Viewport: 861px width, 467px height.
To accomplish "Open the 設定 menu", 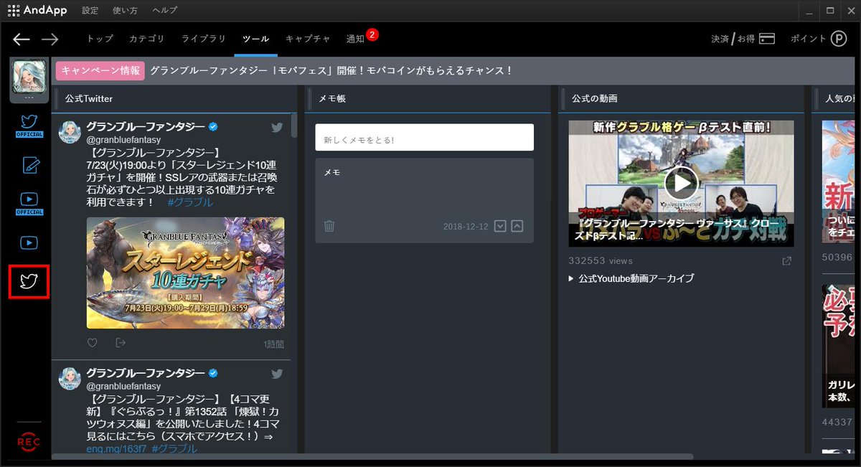I will pyautogui.click(x=90, y=11).
